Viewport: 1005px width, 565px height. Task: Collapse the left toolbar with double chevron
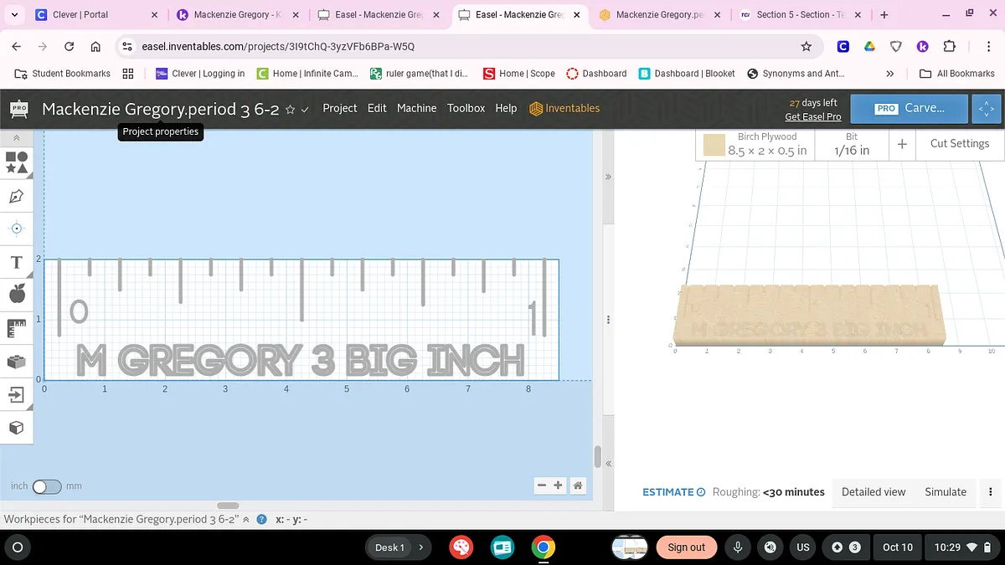point(17,137)
